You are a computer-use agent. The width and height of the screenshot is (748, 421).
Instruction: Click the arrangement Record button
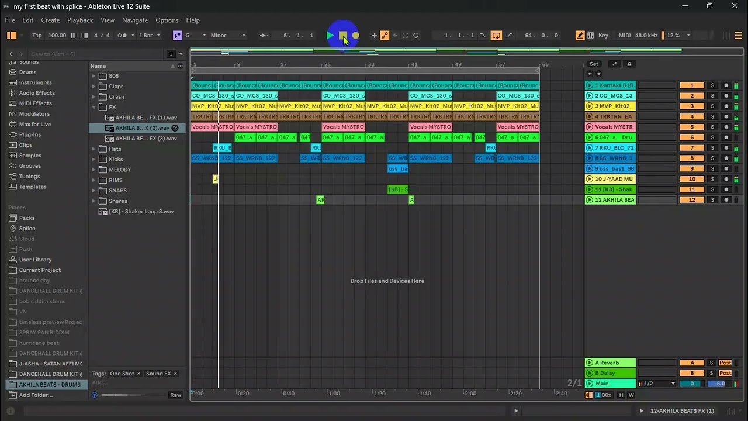(355, 36)
